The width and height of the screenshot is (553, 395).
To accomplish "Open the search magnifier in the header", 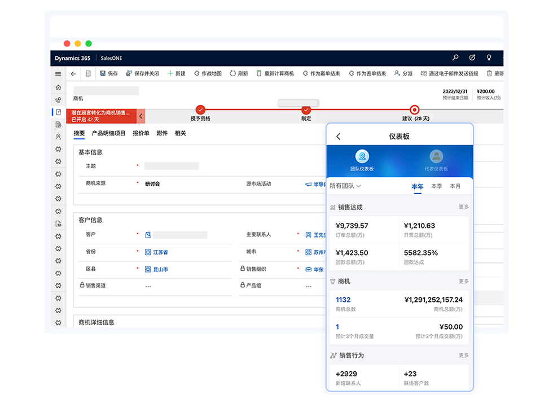I will click(455, 58).
